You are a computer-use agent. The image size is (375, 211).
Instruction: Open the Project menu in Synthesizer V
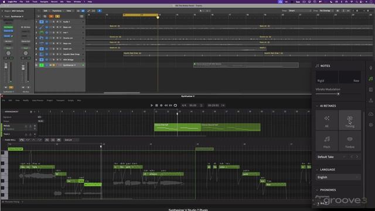pyautogui.click(x=50, y=100)
